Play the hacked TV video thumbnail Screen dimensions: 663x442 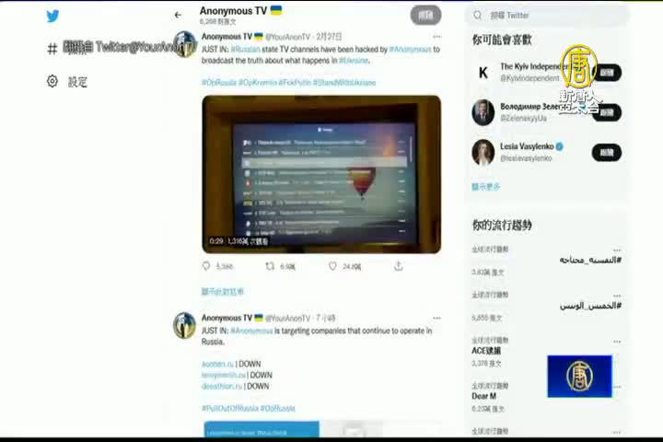pos(321,174)
